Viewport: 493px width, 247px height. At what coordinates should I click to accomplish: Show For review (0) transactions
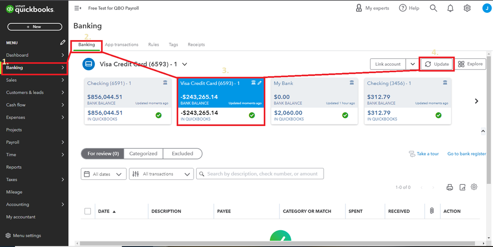(103, 154)
